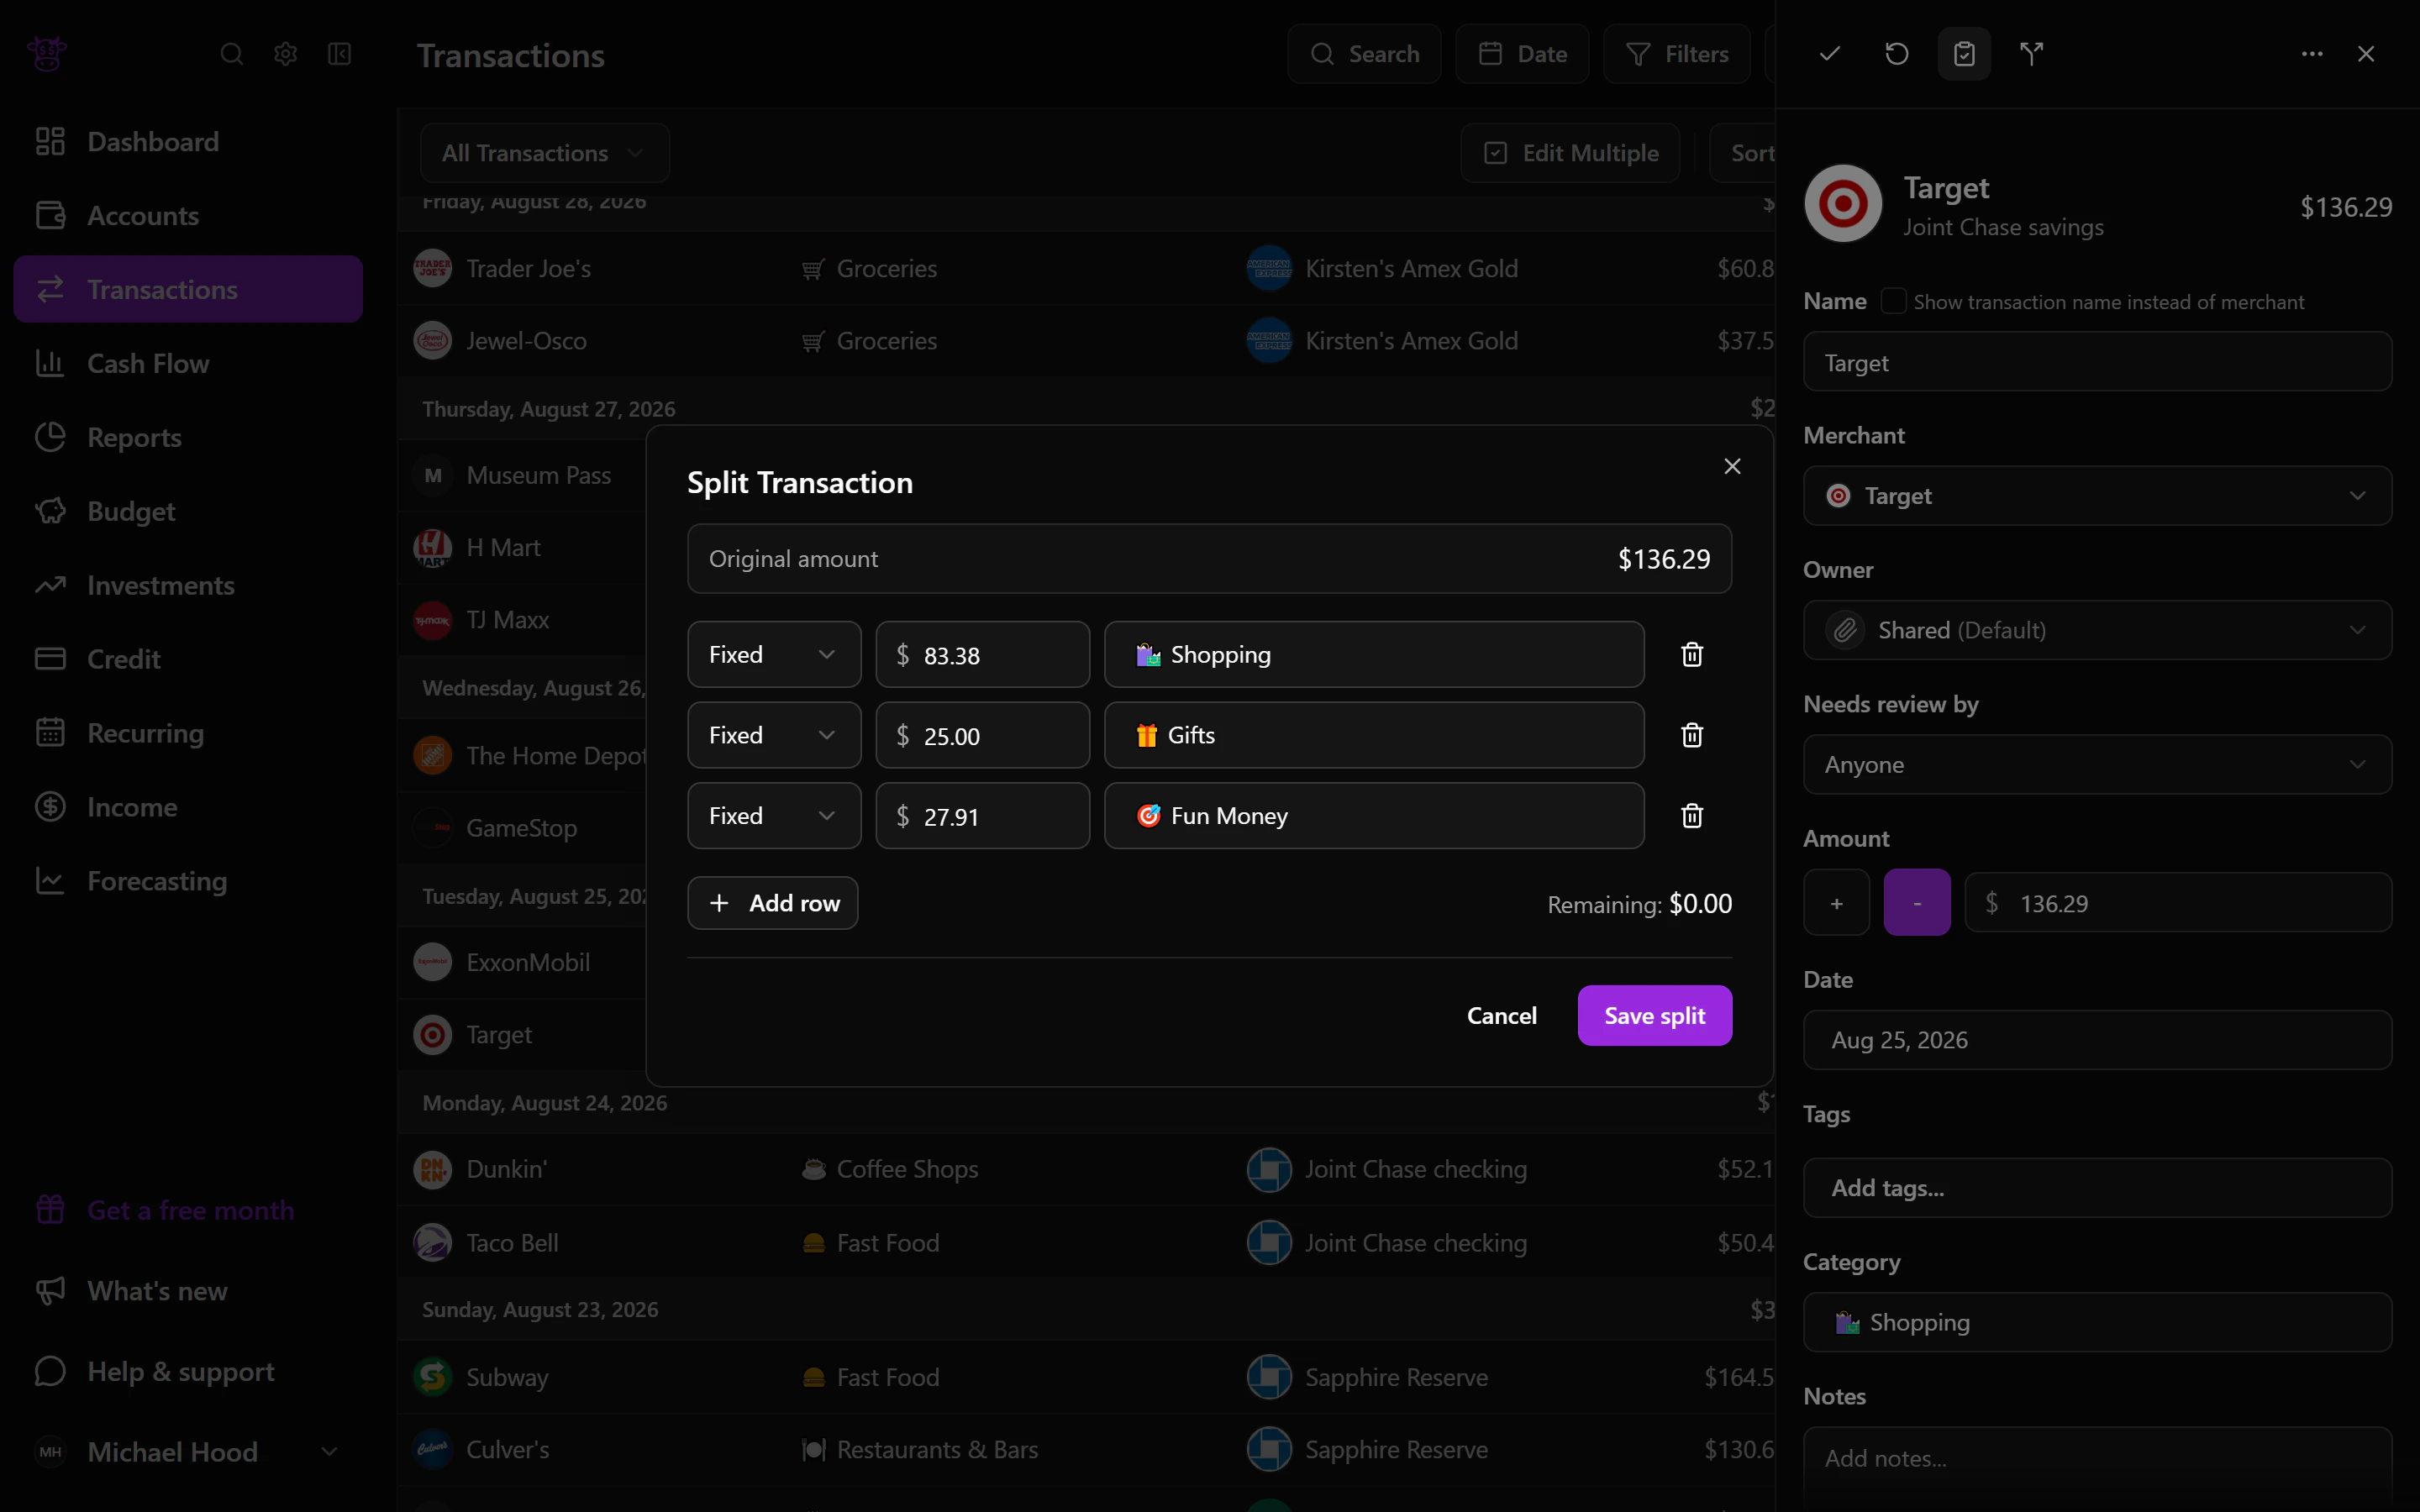Open Fixed type dropdown for Shopping row
Viewport: 2420px width, 1512px height.
click(774, 655)
